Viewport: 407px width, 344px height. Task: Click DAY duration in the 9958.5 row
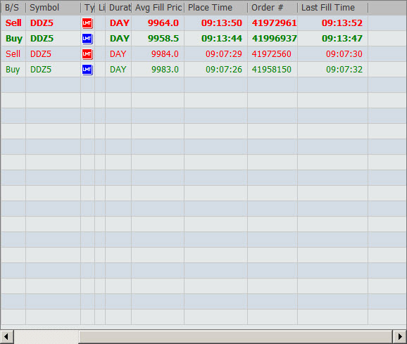pyautogui.click(x=120, y=39)
